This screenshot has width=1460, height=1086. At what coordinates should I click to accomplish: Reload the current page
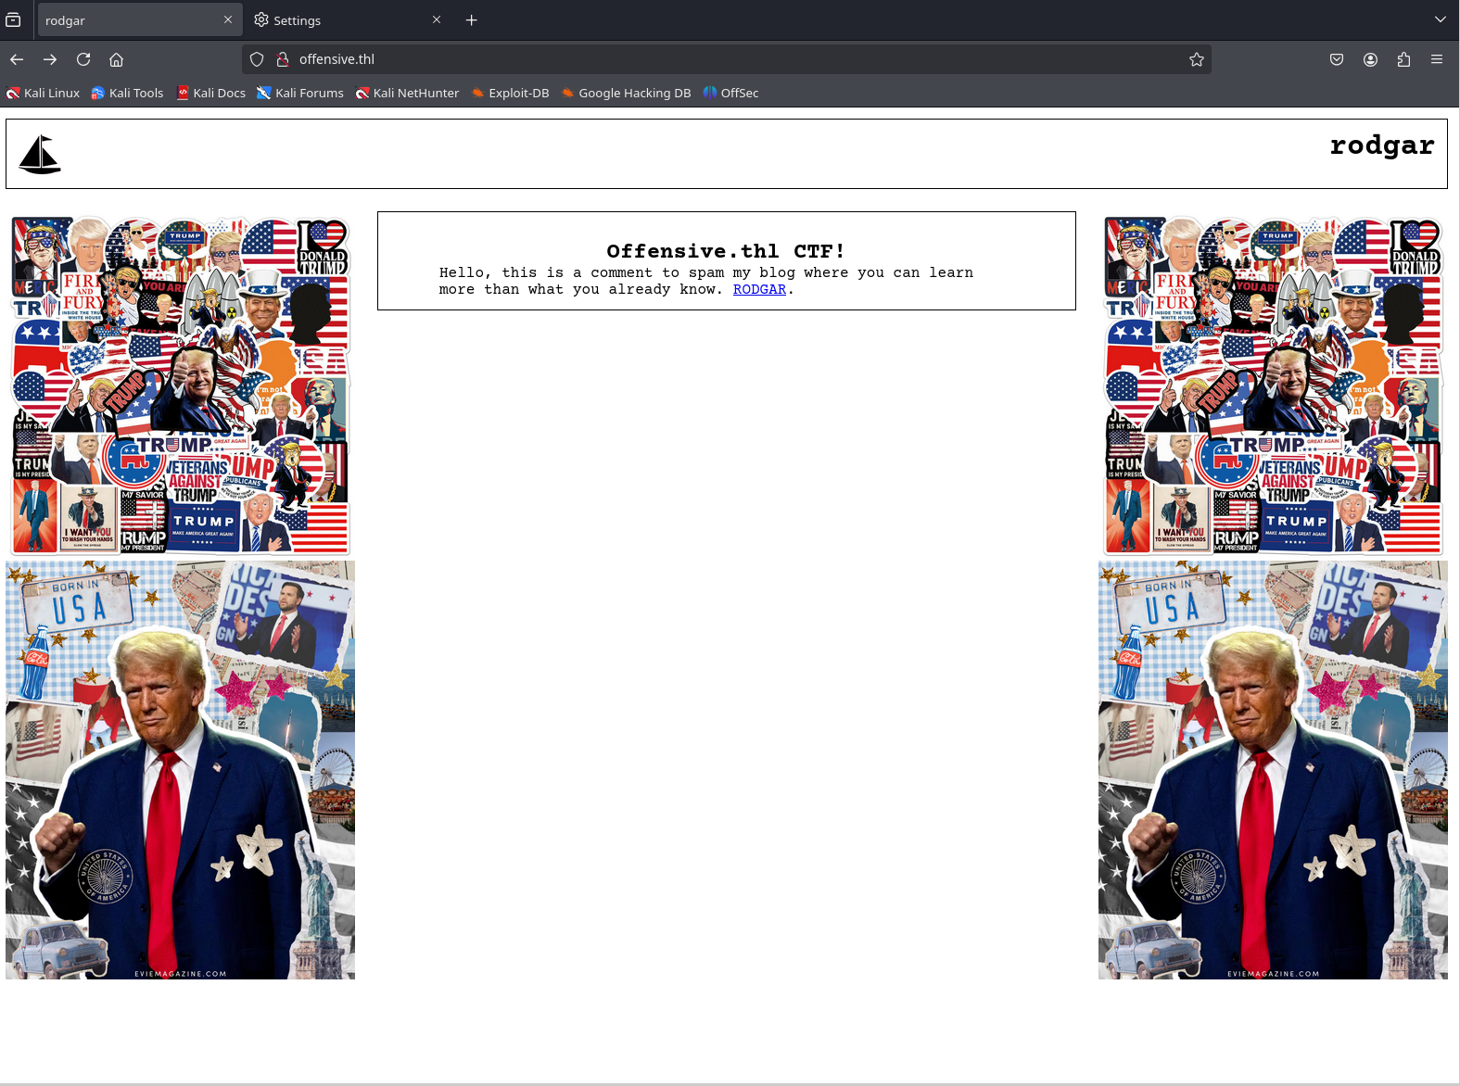point(83,59)
